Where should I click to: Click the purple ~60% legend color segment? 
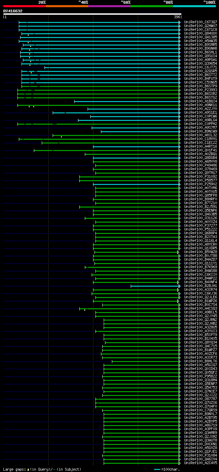click(x=109, y=6)
